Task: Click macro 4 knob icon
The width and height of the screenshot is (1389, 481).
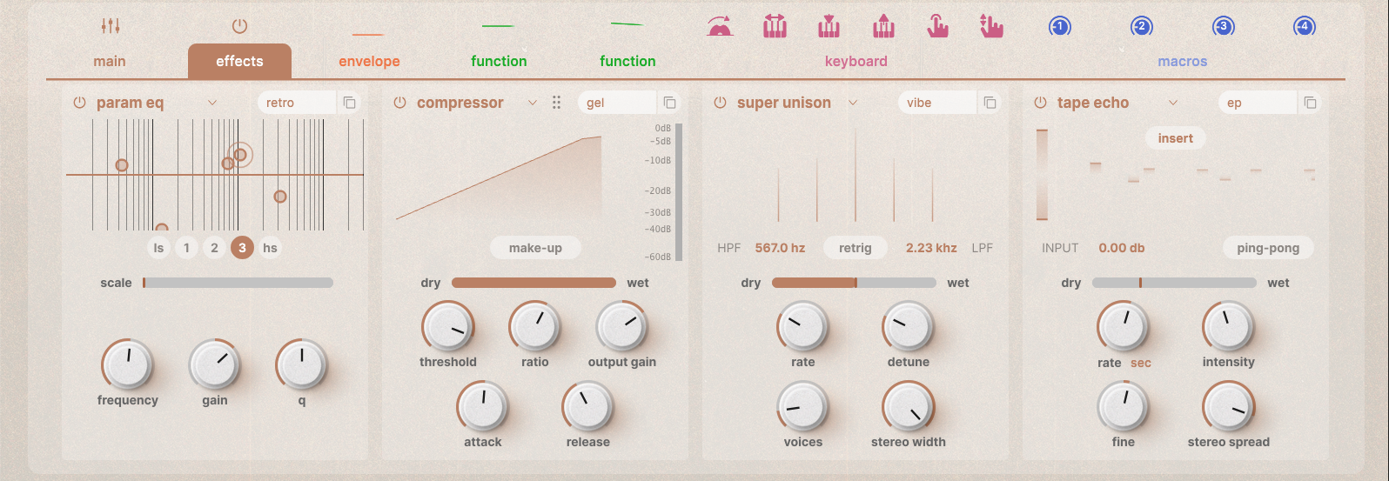Action: tap(1304, 27)
